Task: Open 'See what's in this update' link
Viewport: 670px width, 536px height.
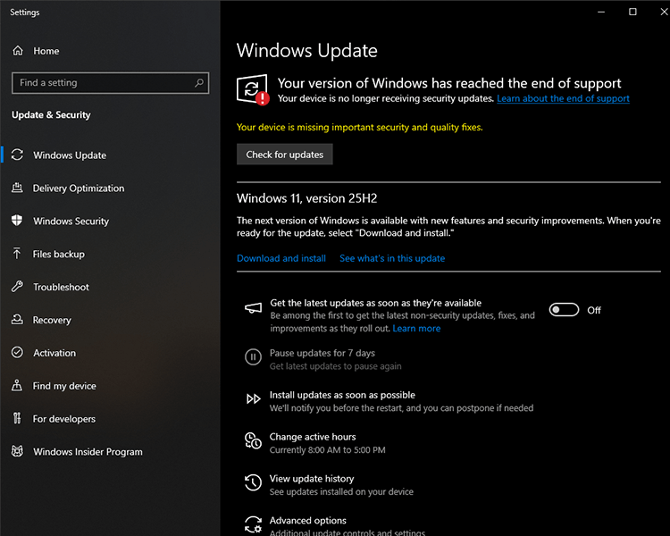Action: click(392, 258)
